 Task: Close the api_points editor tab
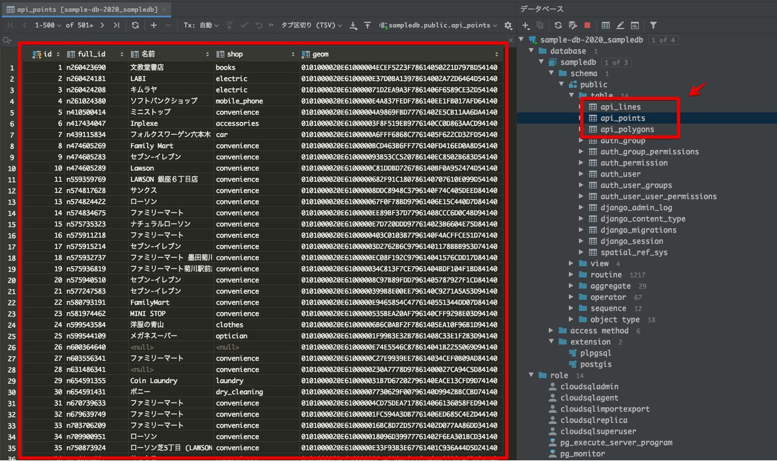[164, 10]
